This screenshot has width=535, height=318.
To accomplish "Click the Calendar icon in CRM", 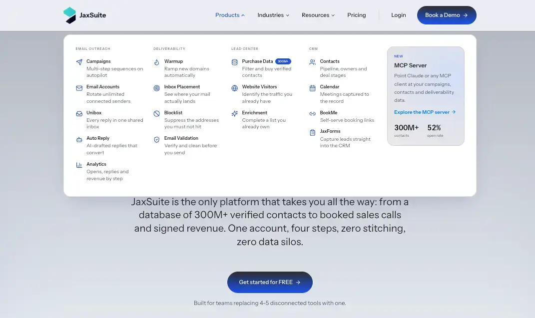I will tap(312, 88).
